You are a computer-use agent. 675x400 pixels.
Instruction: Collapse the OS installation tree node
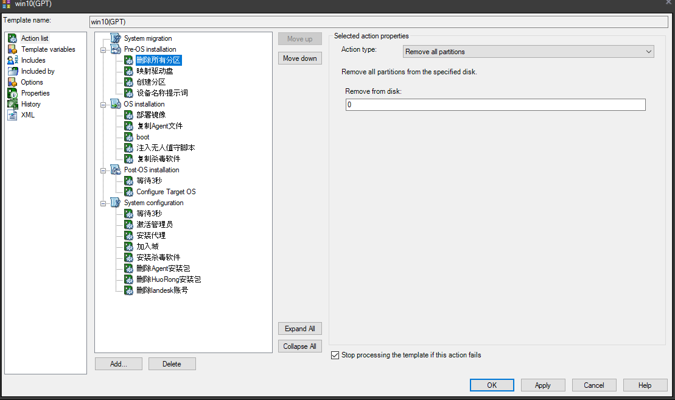pos(103,104)
